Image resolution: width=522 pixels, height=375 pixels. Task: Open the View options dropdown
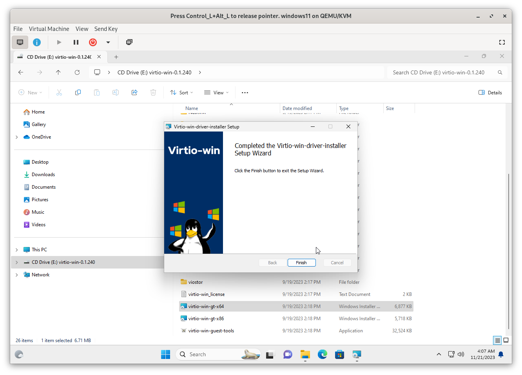tap(216, 93)
